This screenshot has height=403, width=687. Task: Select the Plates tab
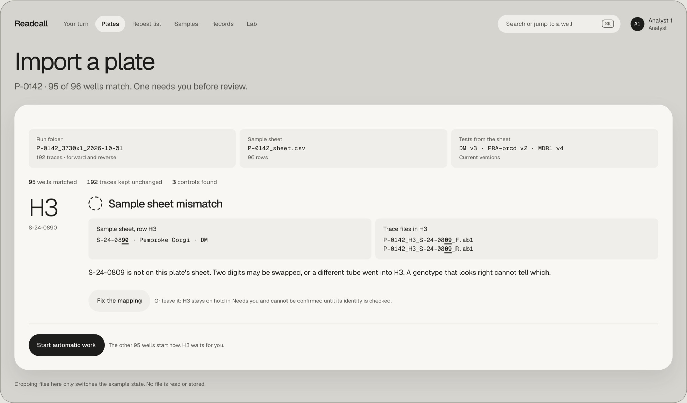tap(110, 24)
